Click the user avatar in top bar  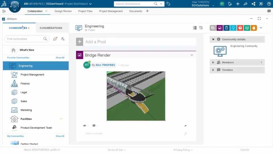222,4
